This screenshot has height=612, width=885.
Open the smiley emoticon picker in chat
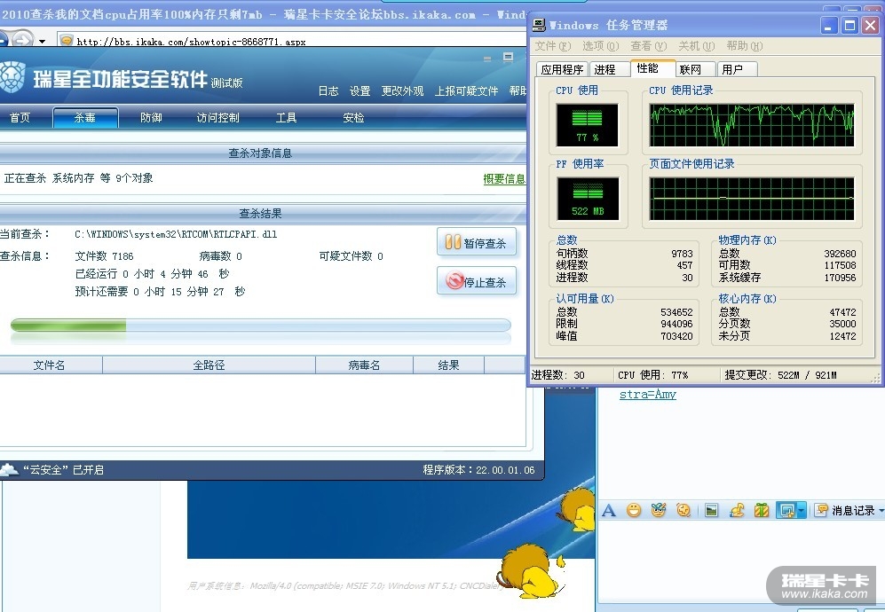click(x=634, y=511)
